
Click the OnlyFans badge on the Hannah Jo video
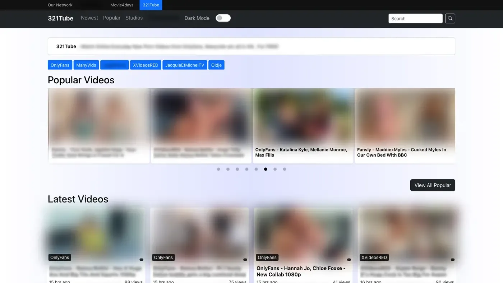coord(267,258)
